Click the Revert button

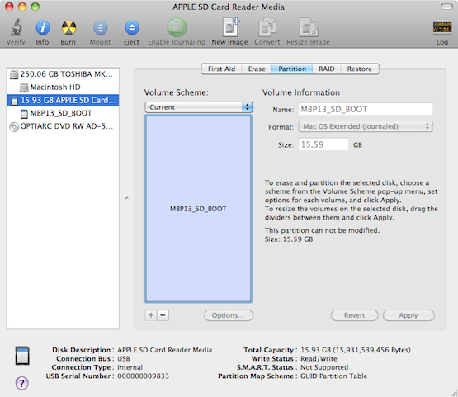(x=354, y=315)
